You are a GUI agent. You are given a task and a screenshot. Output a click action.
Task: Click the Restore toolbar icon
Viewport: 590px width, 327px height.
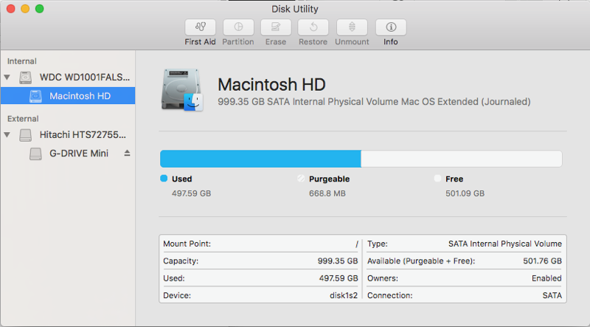[313, 27]
